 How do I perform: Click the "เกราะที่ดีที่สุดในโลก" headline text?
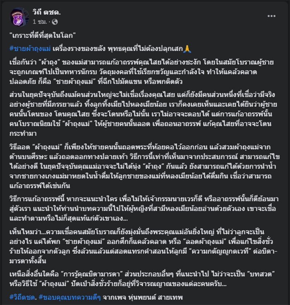pos(42,36)
